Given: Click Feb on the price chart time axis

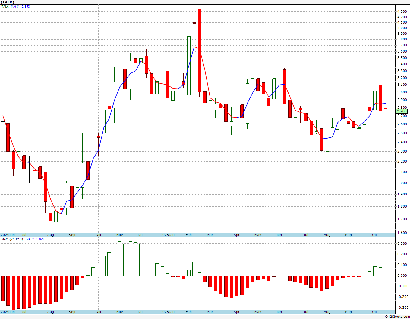Looking at the screenshot, I should [189, 235].
